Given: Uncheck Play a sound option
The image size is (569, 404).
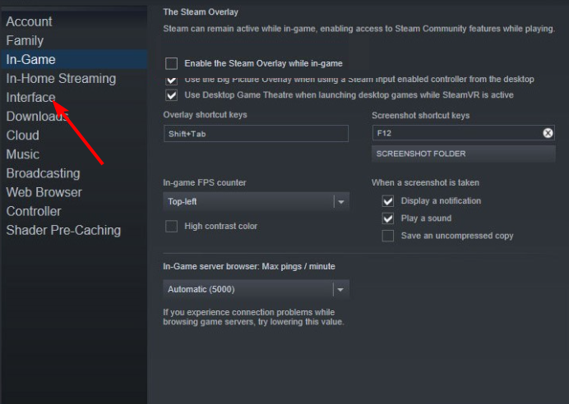Looking at the screenshot, I should [x=388, y=218].
